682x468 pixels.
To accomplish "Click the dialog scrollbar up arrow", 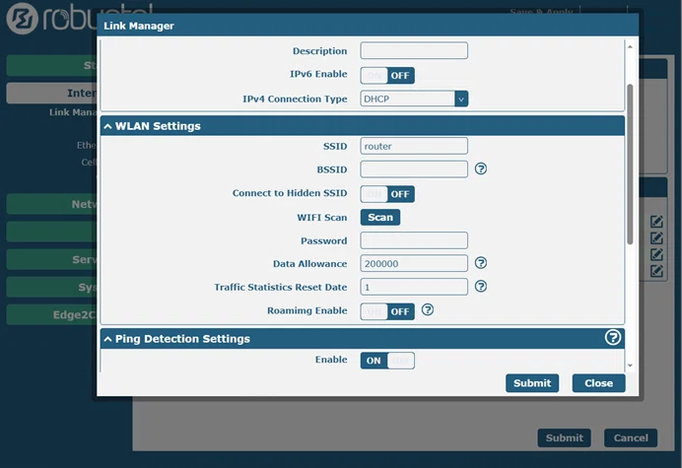I will (x=630, y=46).
